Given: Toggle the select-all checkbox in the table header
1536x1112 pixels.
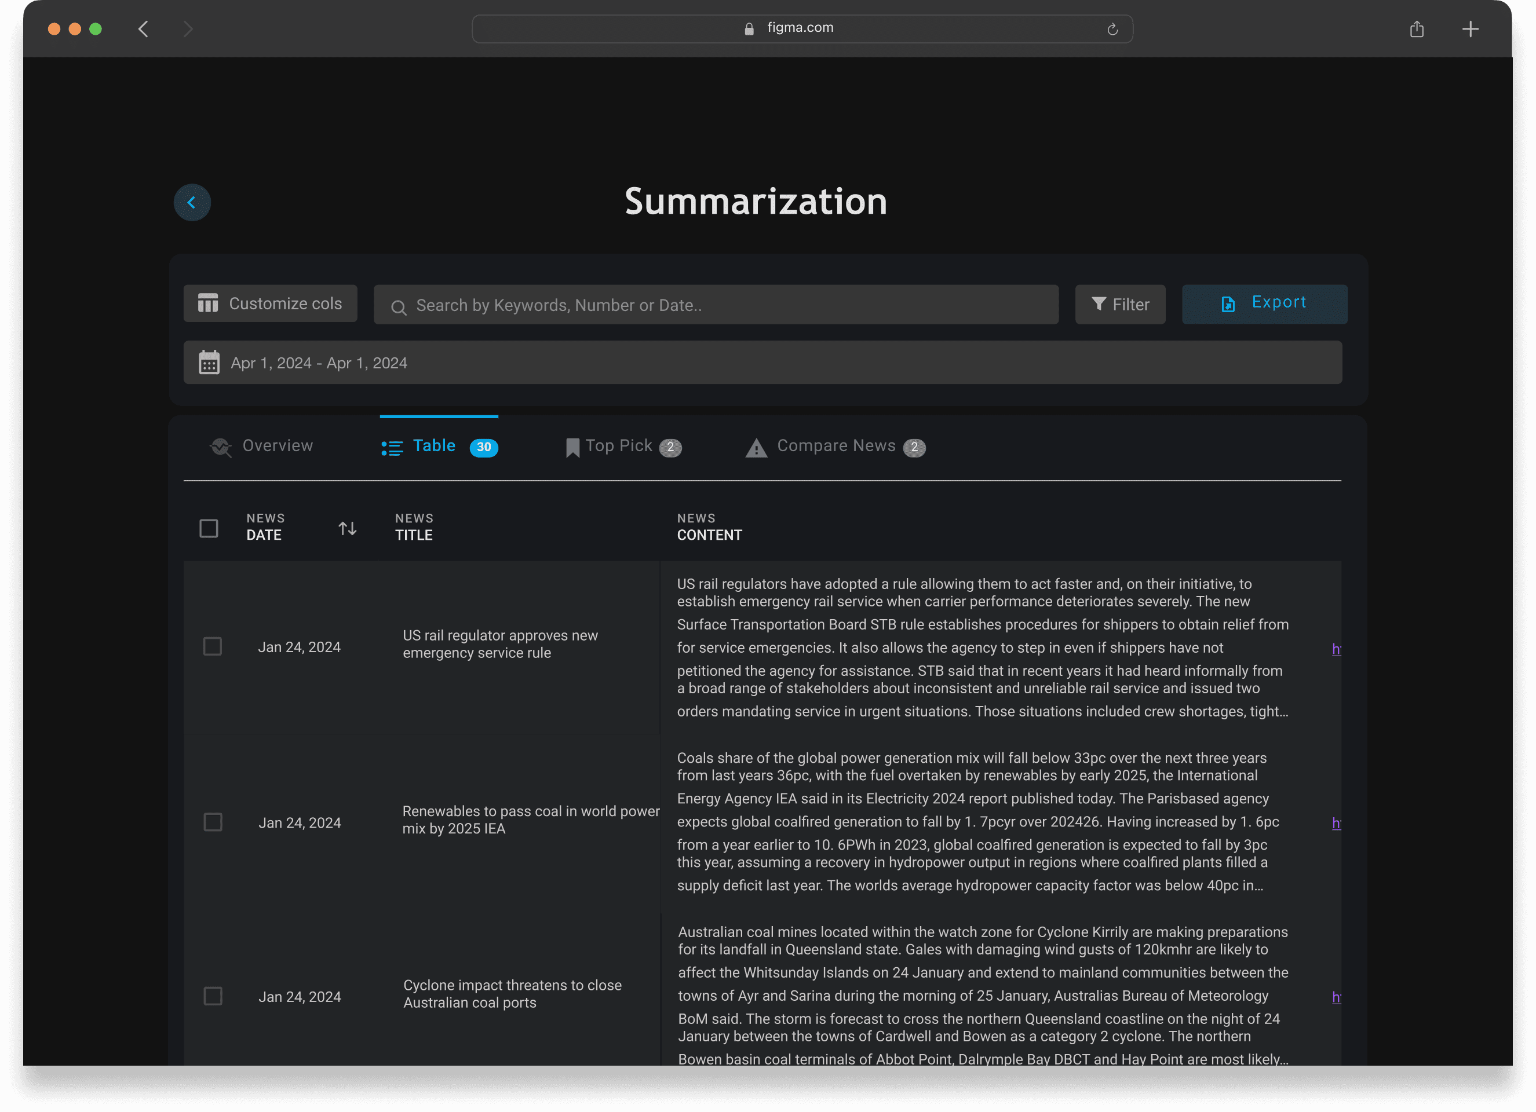Looking at the screenshot, I should pyautogui.click(x=209, y=528).
